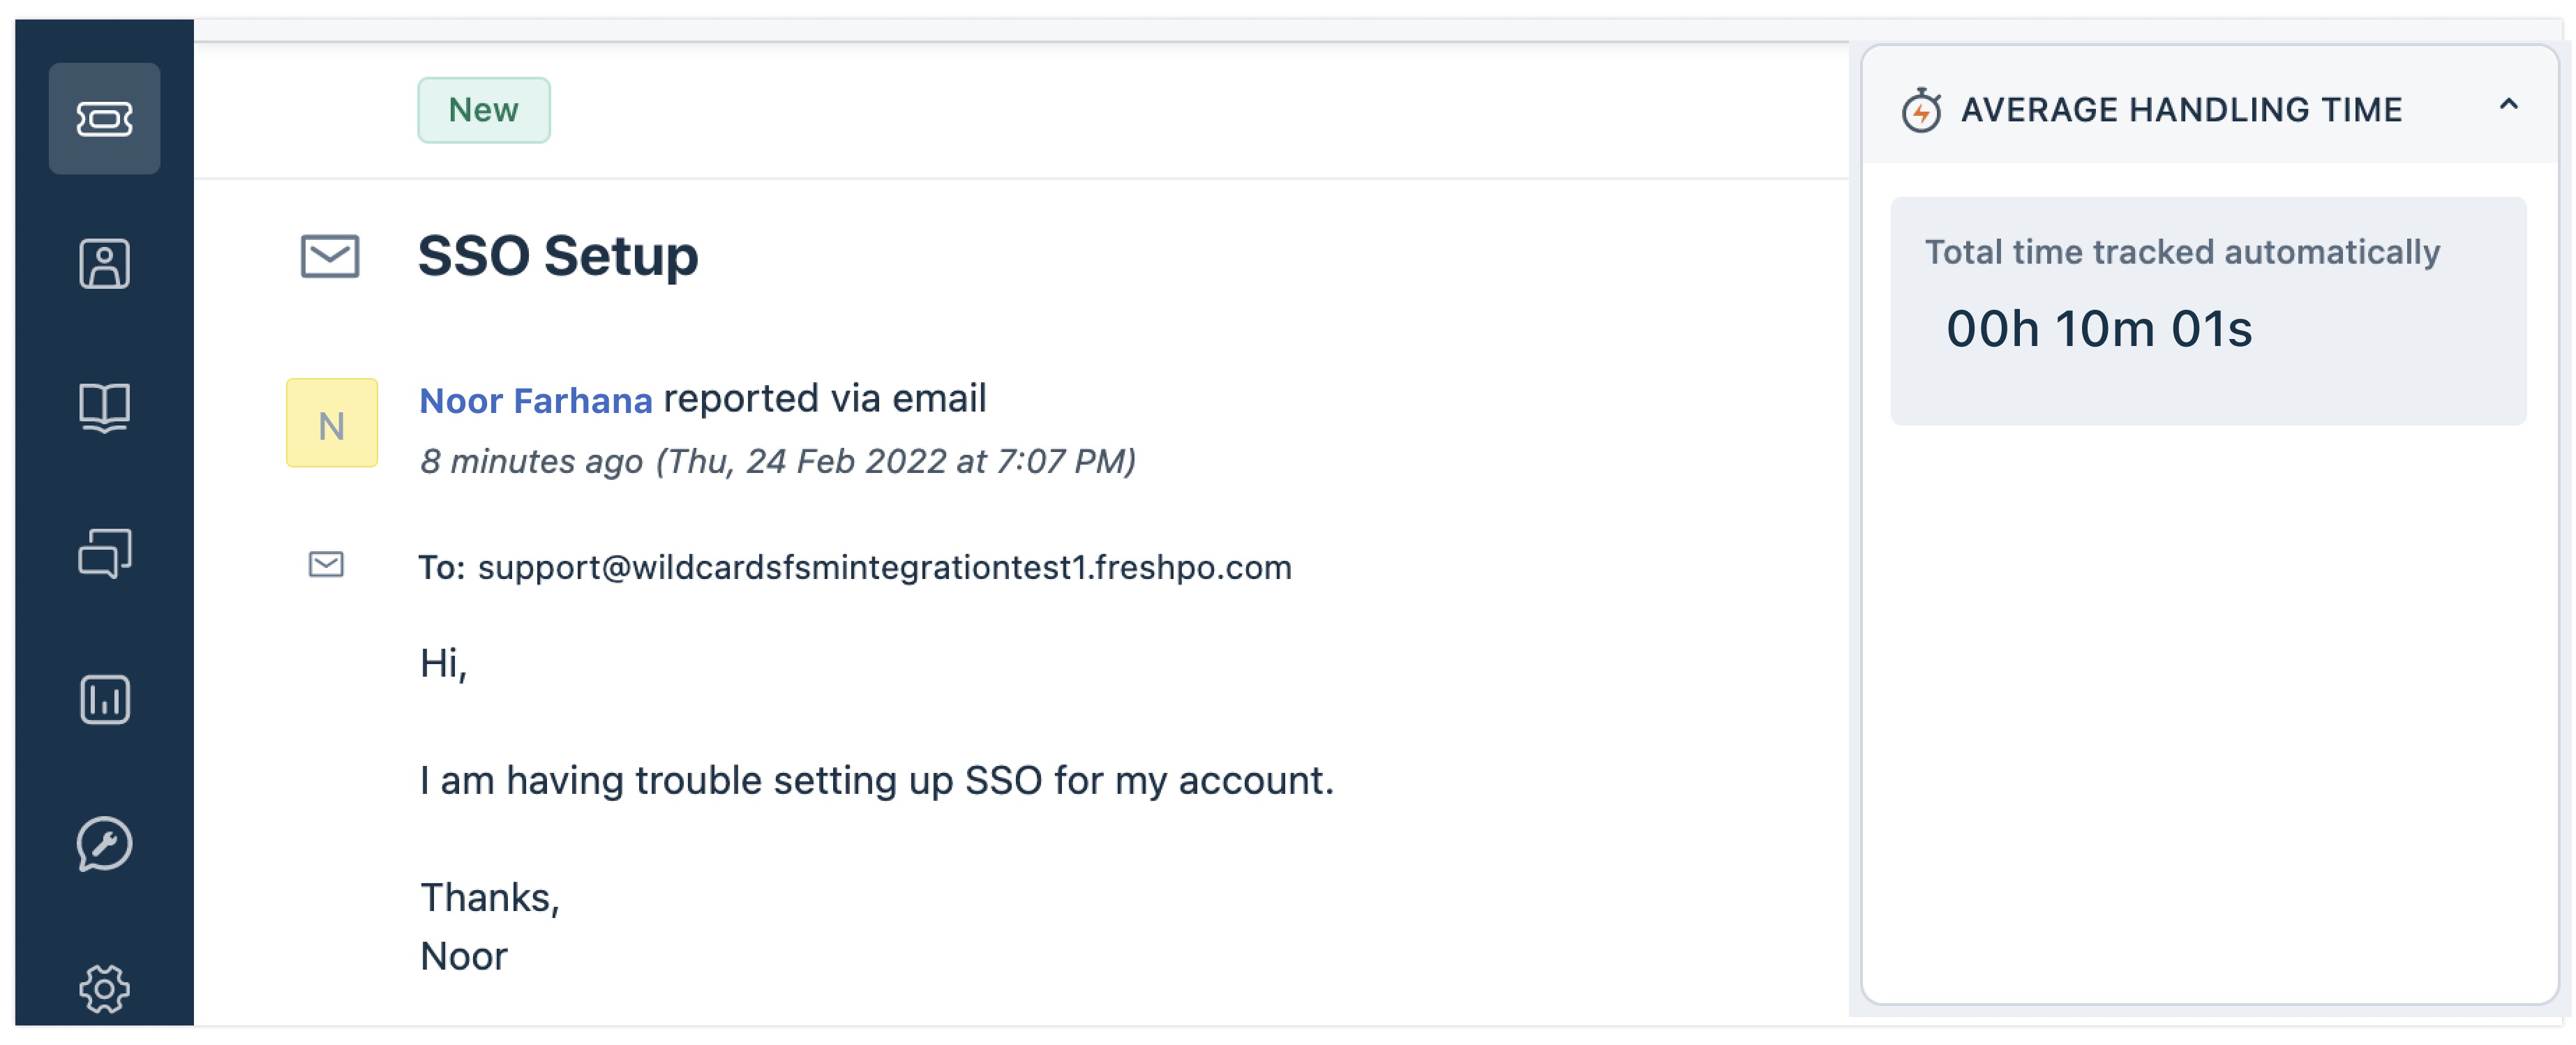Open the Solutions book icon in sidebar

[104, 408]
